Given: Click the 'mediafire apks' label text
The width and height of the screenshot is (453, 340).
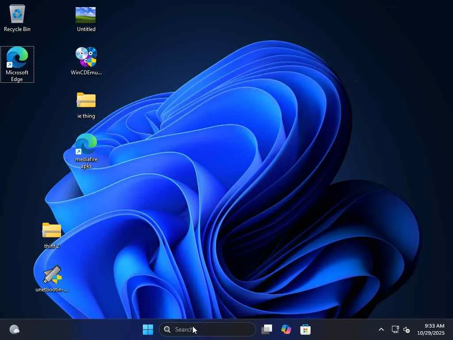Looking at the screenshot, I should 86,162.
